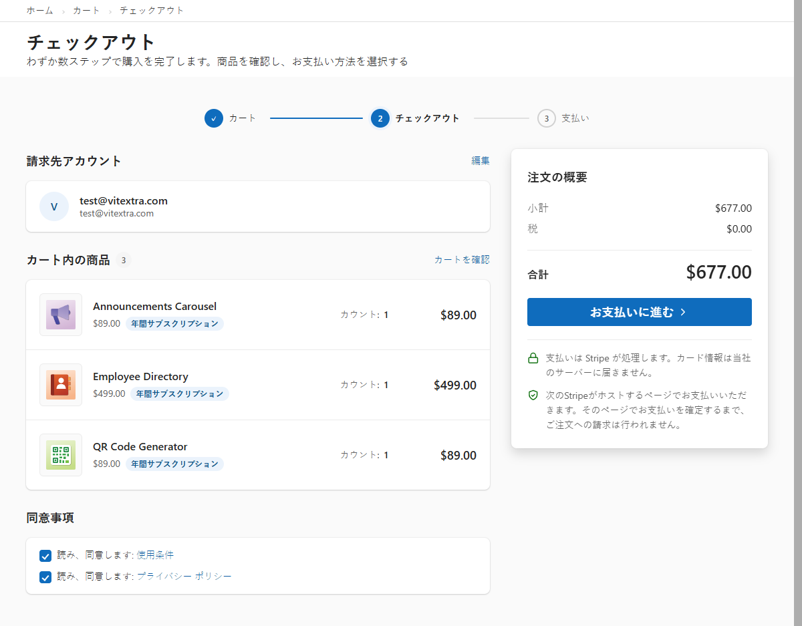The width and height of the screenshot is (802, 626).
Task: Open the プライバシー ポリシー link
Action: click(184, 576)
